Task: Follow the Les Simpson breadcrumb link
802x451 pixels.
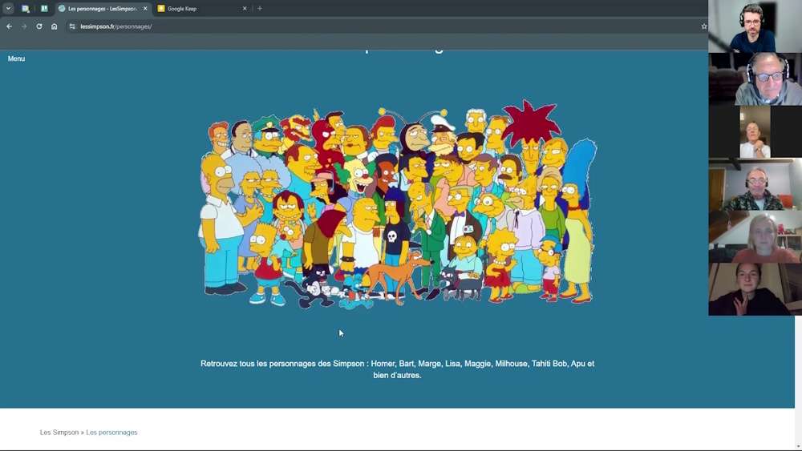Action: point(59,432)
